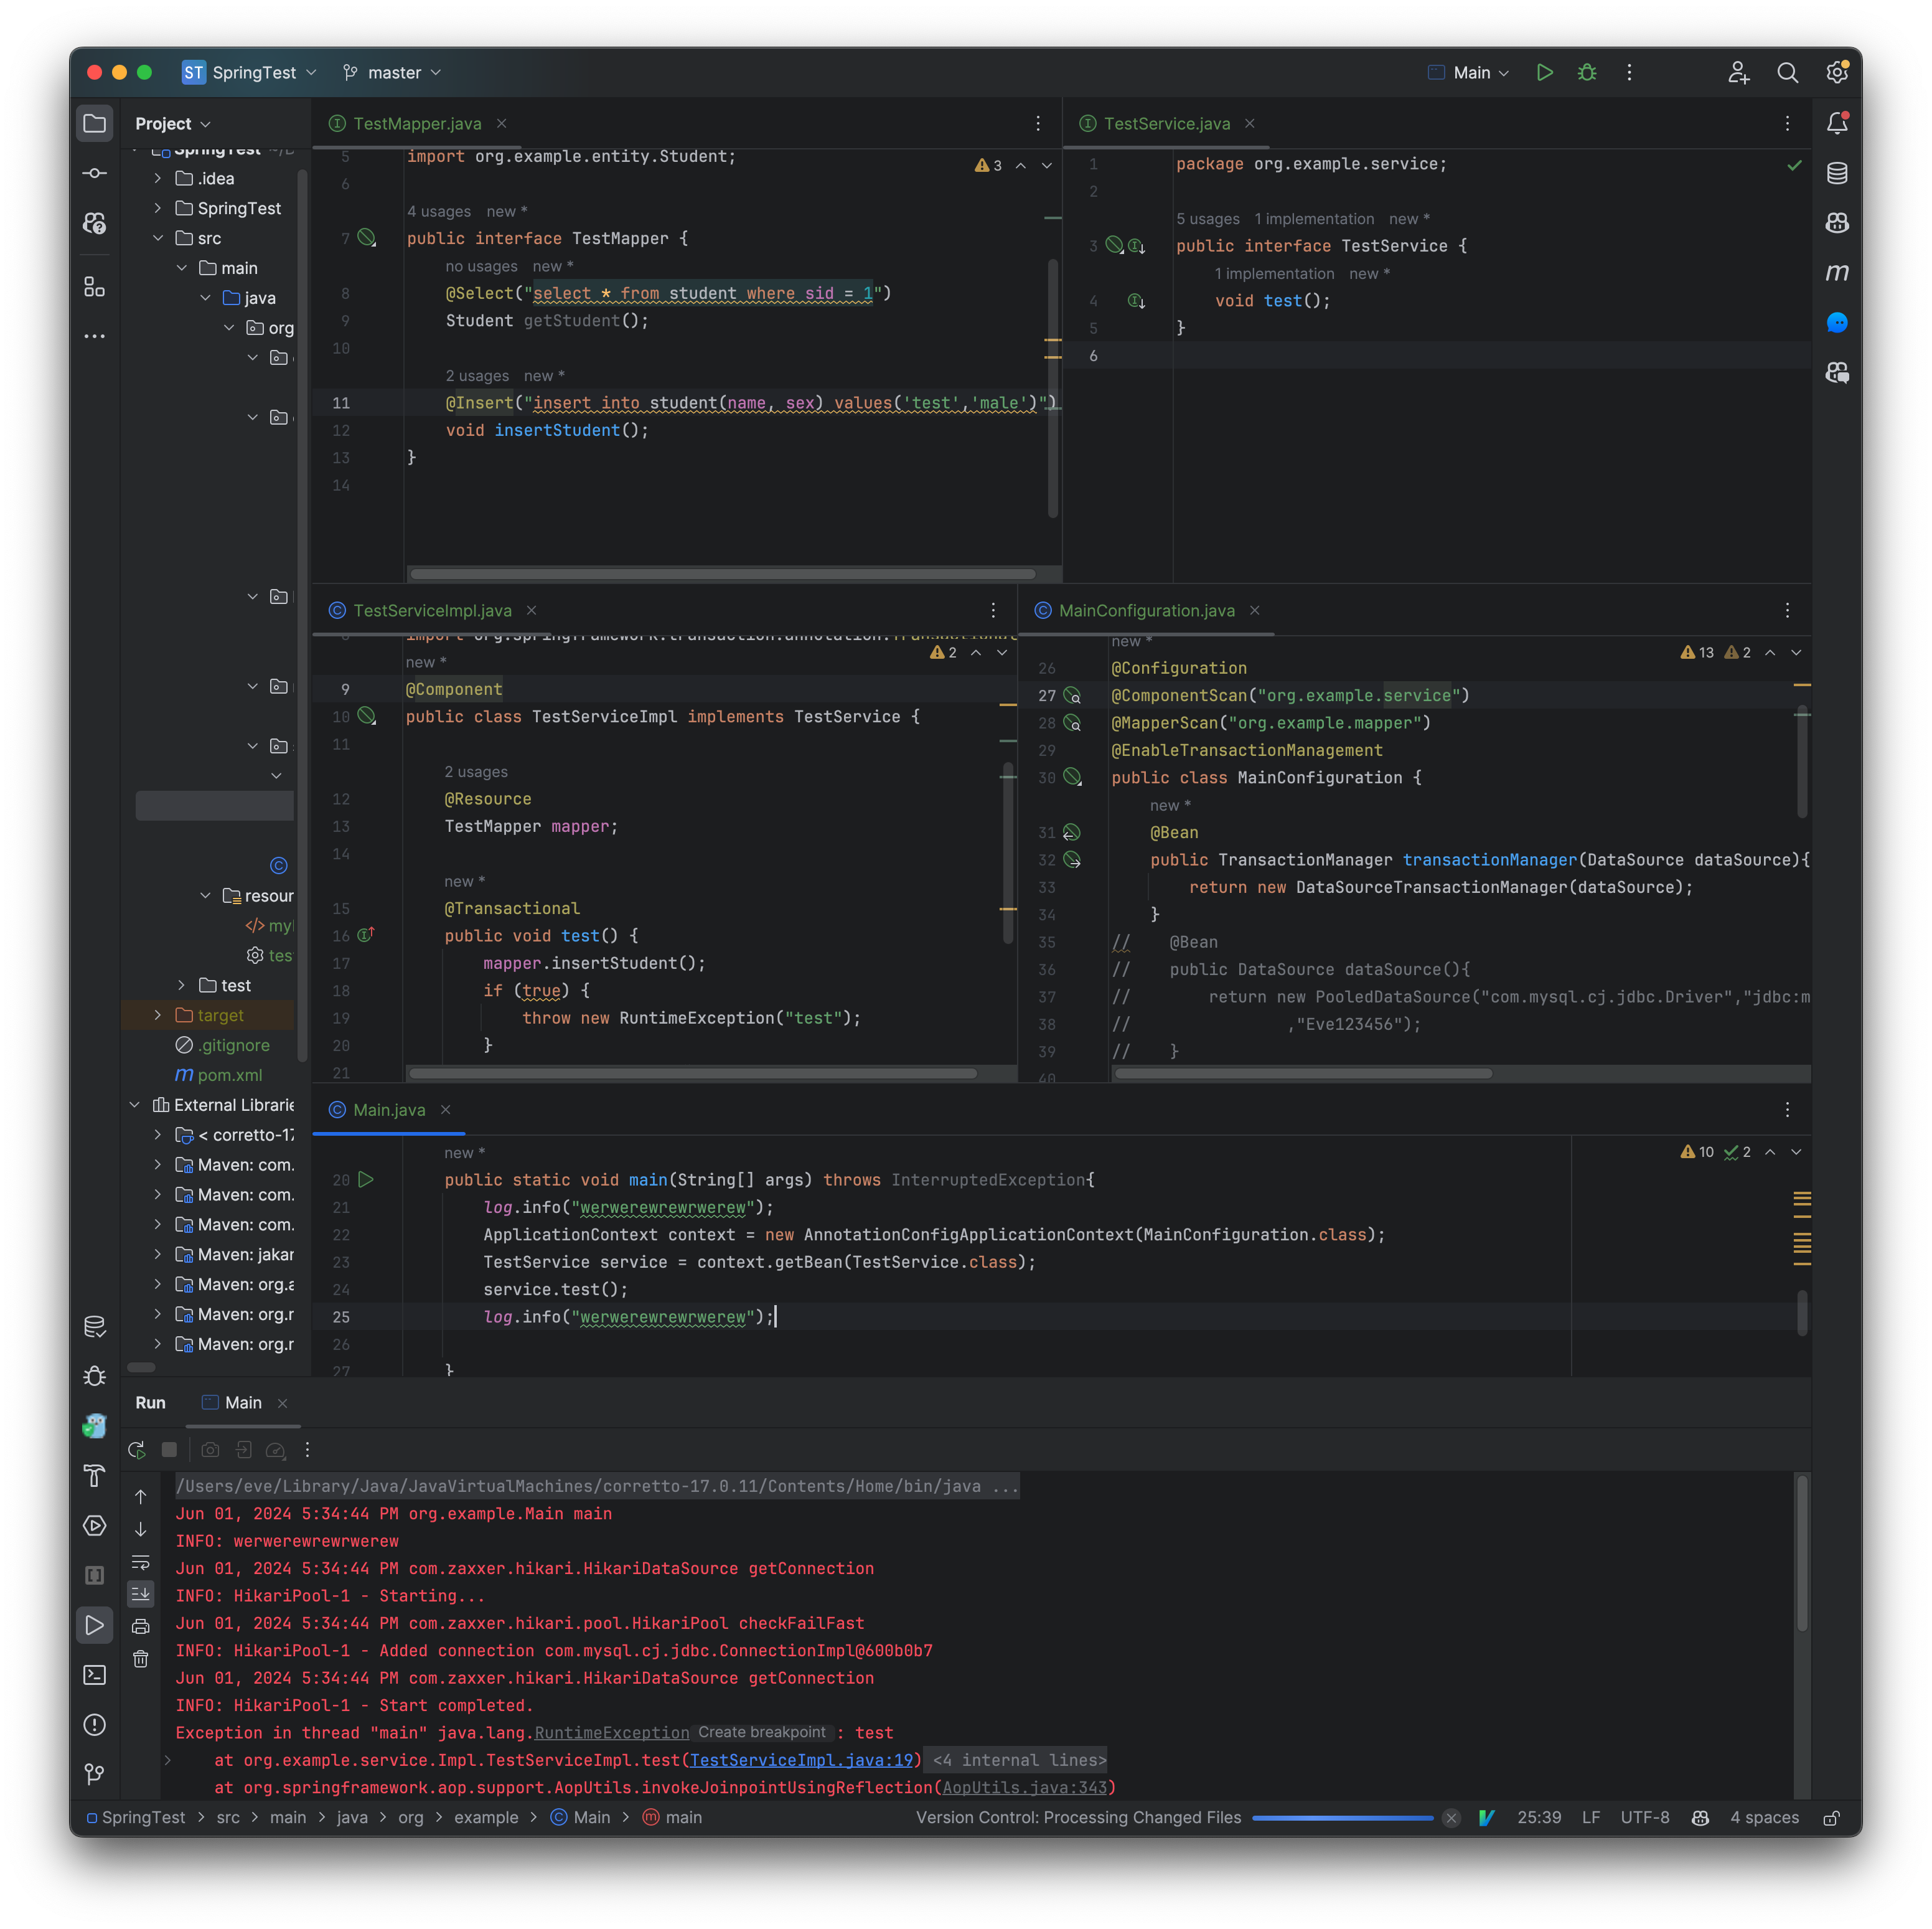
Task: Open Notifications bell
Action: 1837,123
